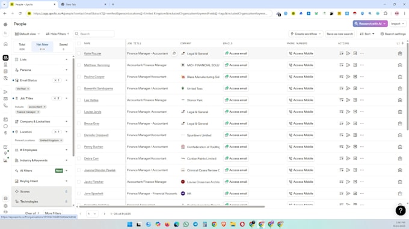Screen dimensions: 409x229
Task: Open more actions for Lee Hellee
Action: (362, 100)
